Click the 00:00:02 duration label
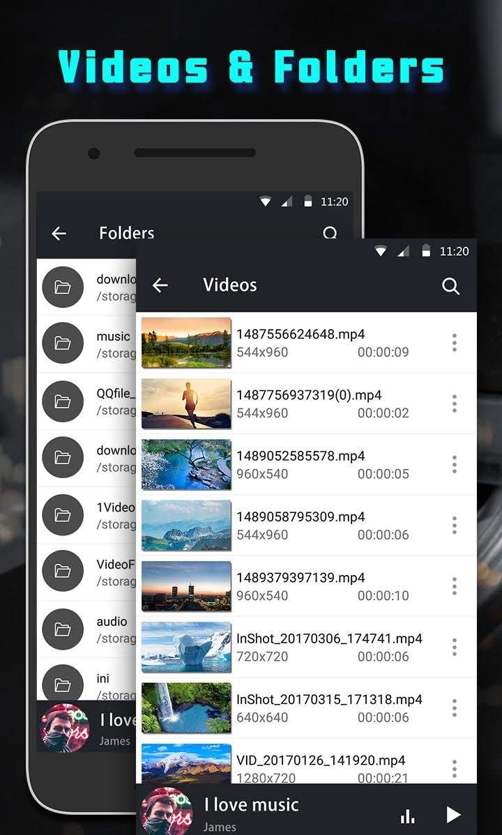502x835 pixels. (383, 413)
